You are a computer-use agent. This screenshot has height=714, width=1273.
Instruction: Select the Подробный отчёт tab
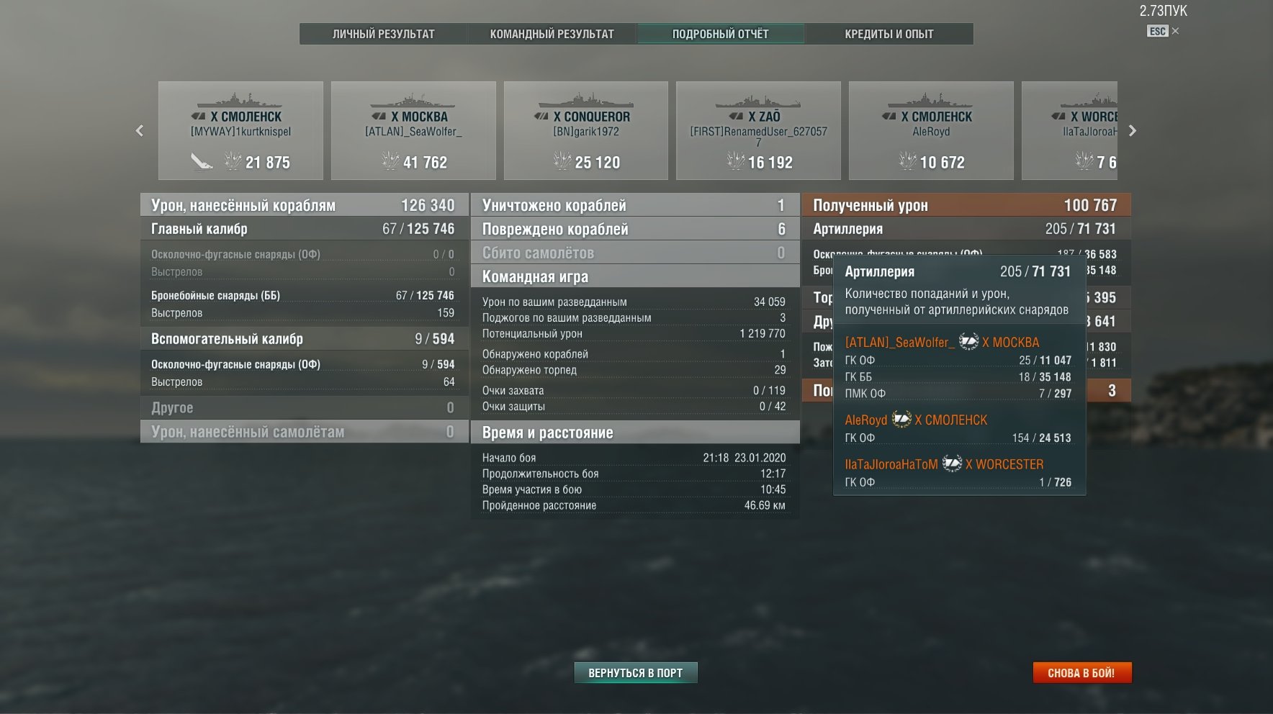[721, 34]
